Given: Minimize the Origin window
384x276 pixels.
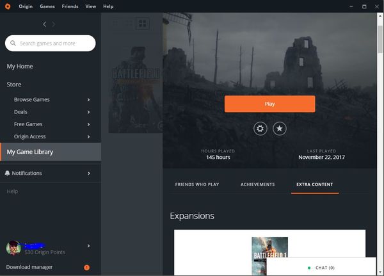Looking at the screenshot, I should tap(351, 6).
